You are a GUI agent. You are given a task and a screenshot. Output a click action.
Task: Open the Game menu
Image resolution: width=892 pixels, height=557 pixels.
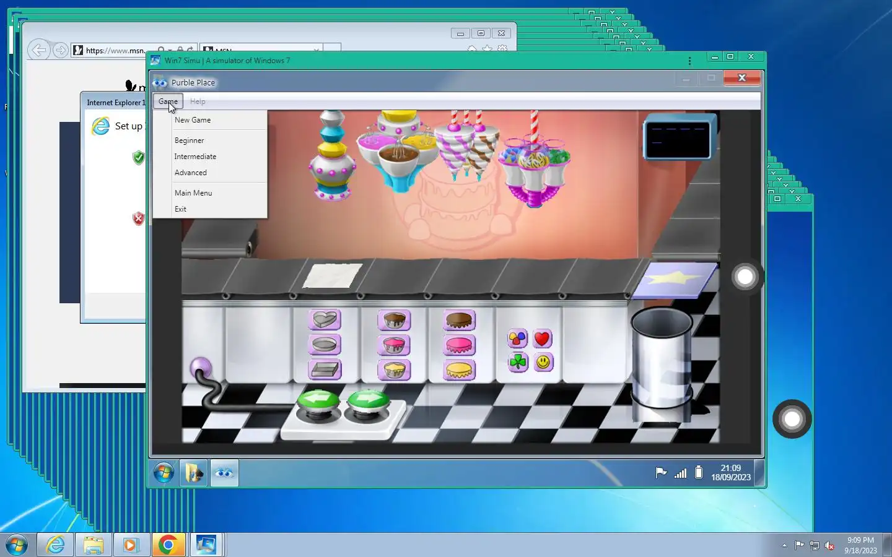[168, 101]
